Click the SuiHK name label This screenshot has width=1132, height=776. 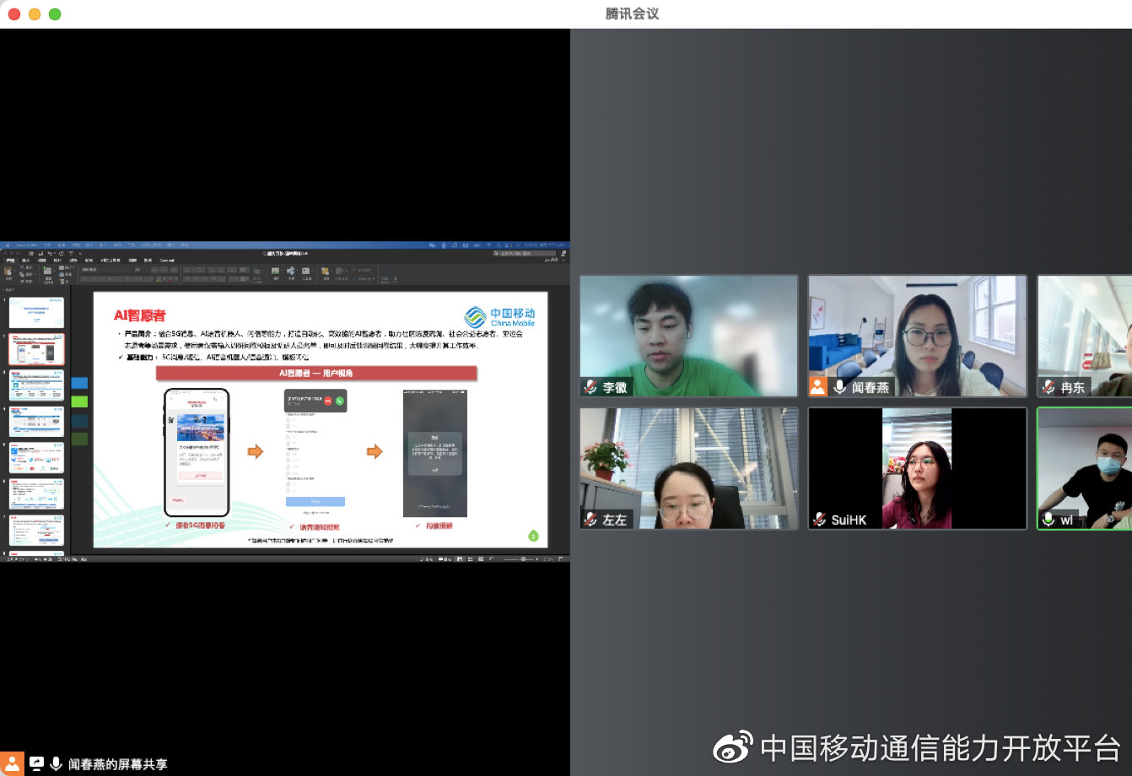click(849, 520)
